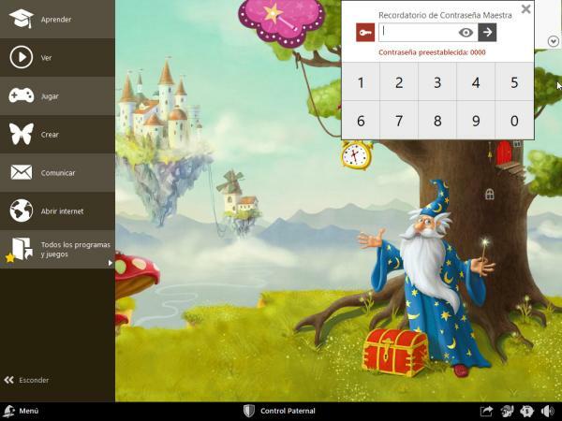Toggle password visibility eye icon

coord(466,33)
